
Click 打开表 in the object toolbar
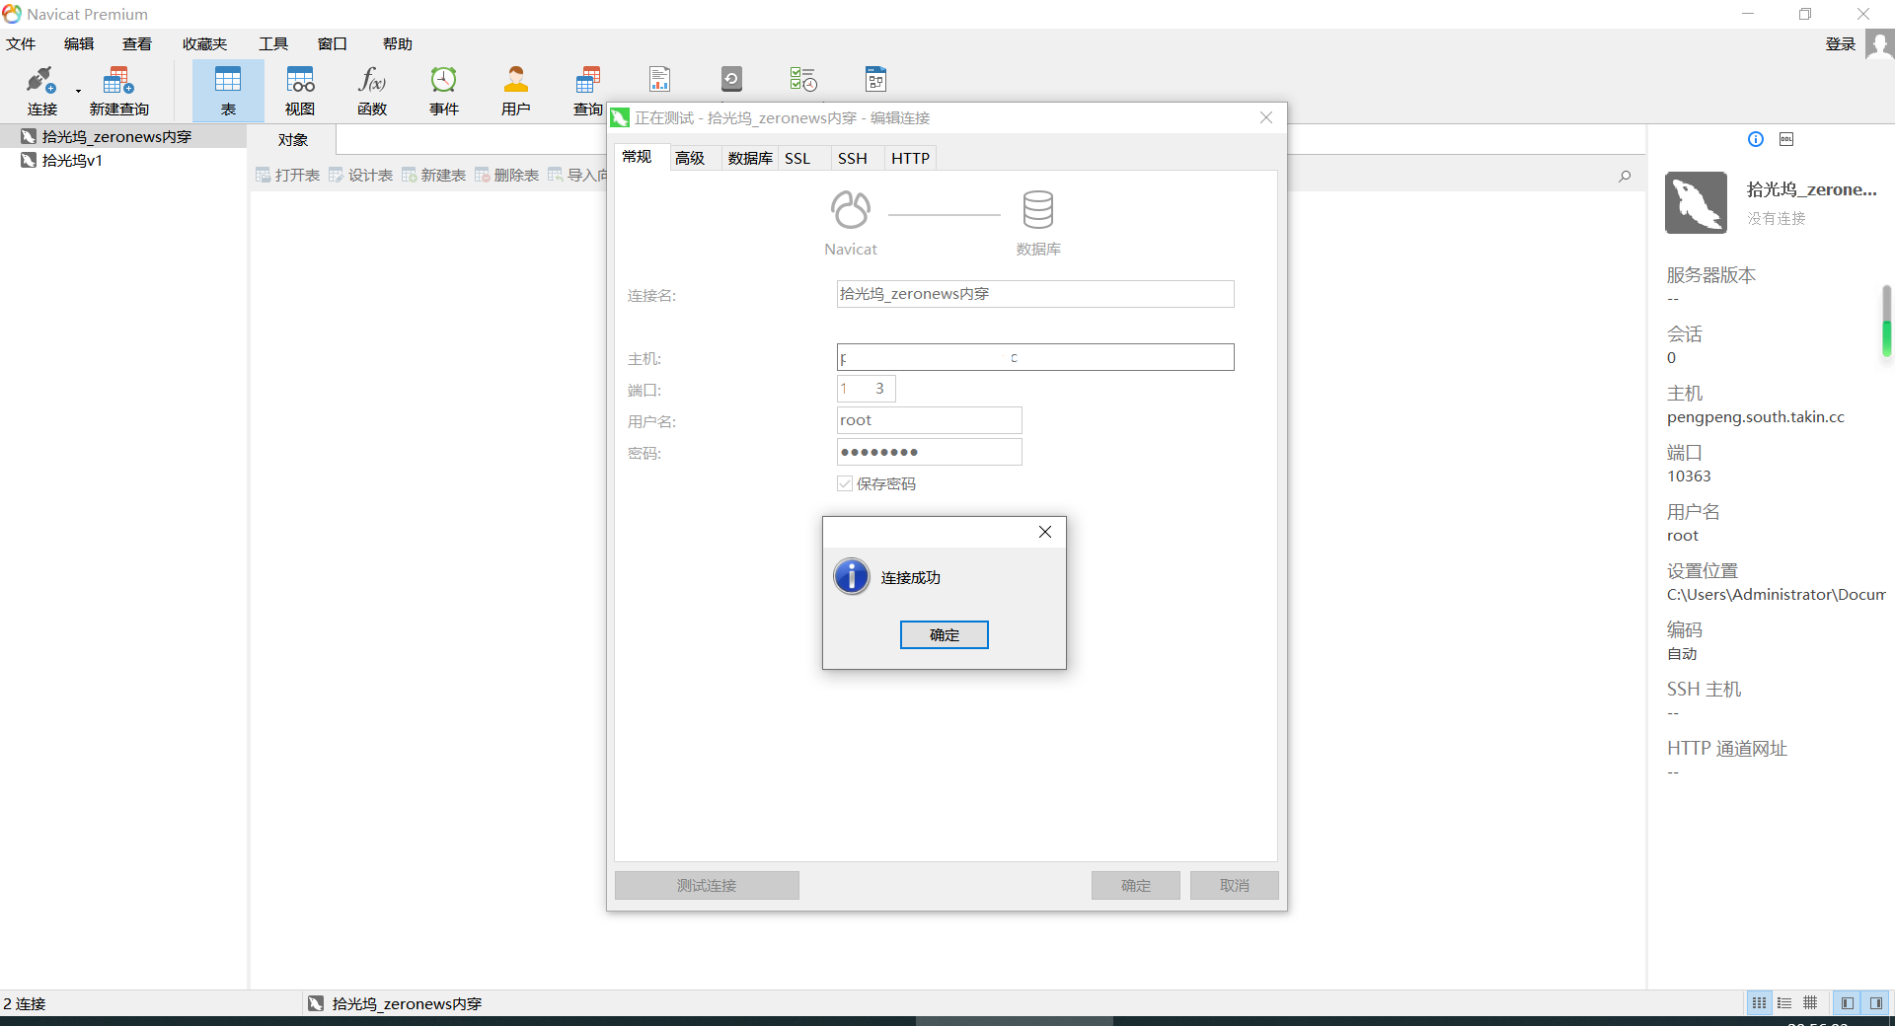coord(288,175)
